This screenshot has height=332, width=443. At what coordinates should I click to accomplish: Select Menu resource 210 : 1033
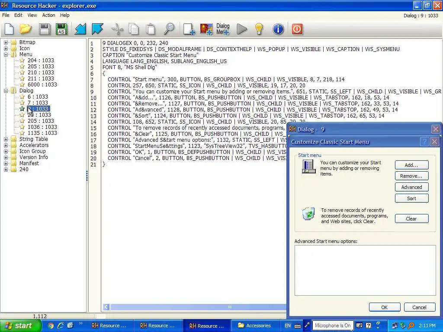[41, 73]
